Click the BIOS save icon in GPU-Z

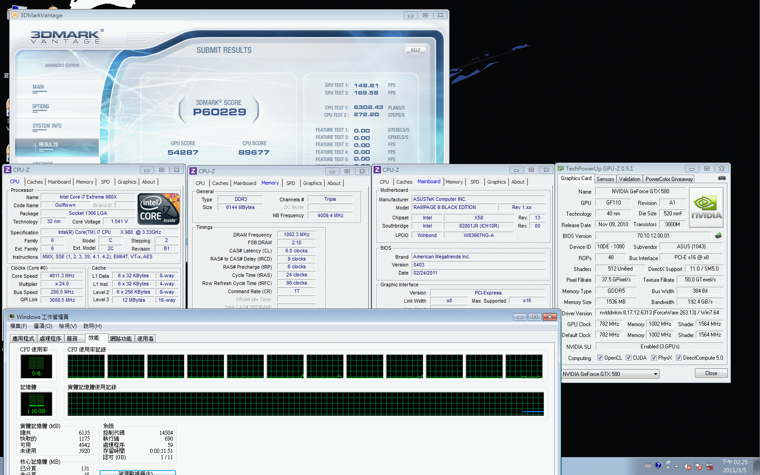718,236
